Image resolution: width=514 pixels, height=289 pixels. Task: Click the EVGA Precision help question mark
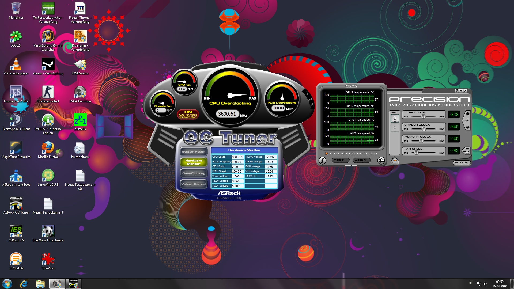coord(457,91)
